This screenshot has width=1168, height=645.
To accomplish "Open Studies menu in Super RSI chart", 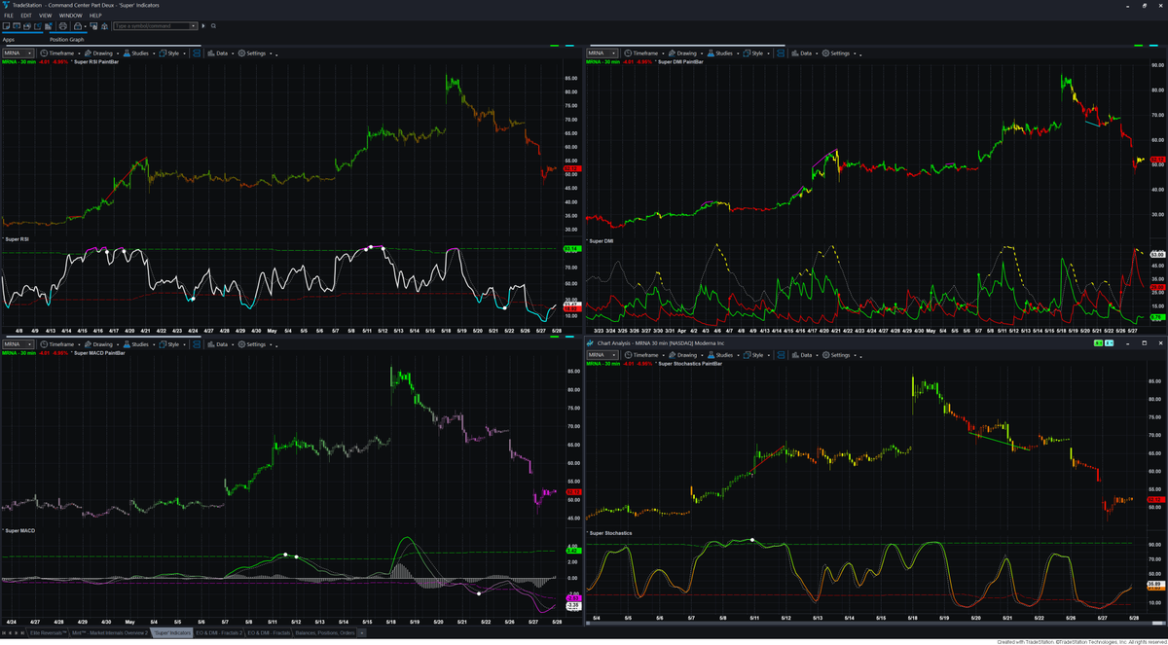I will [x=138, y=54].
